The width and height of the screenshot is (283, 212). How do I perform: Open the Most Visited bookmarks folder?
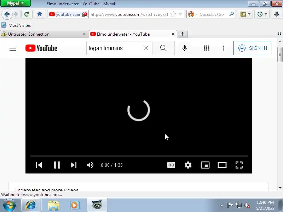[x=16, y=25]
